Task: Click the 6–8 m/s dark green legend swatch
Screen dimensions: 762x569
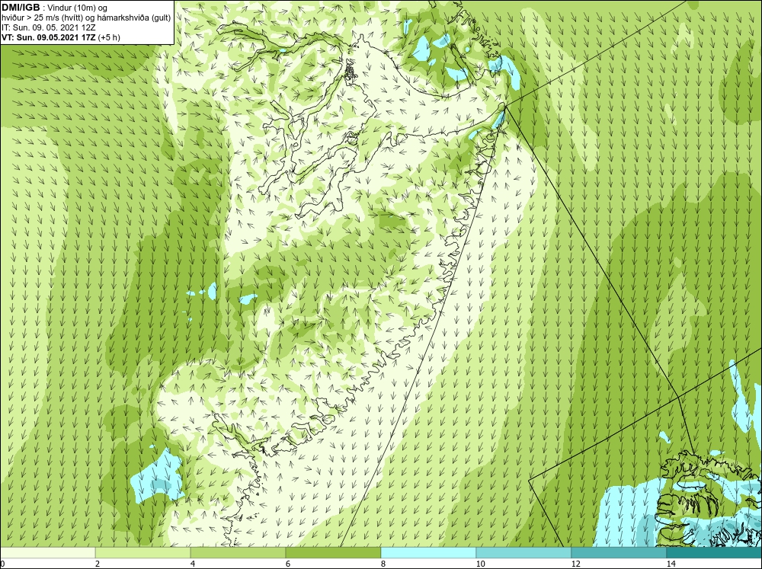Action: click(334, 552)
